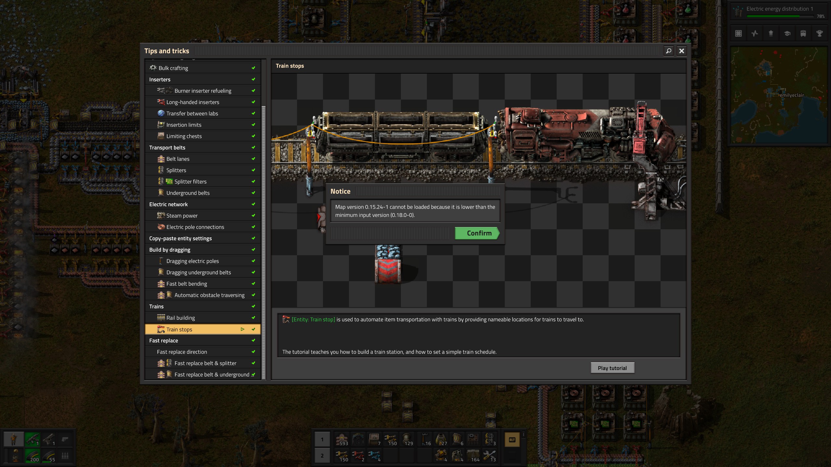Toggle the ALT mode shortcut button
This screenshot has width=831, height=467.
pos(512,440)
